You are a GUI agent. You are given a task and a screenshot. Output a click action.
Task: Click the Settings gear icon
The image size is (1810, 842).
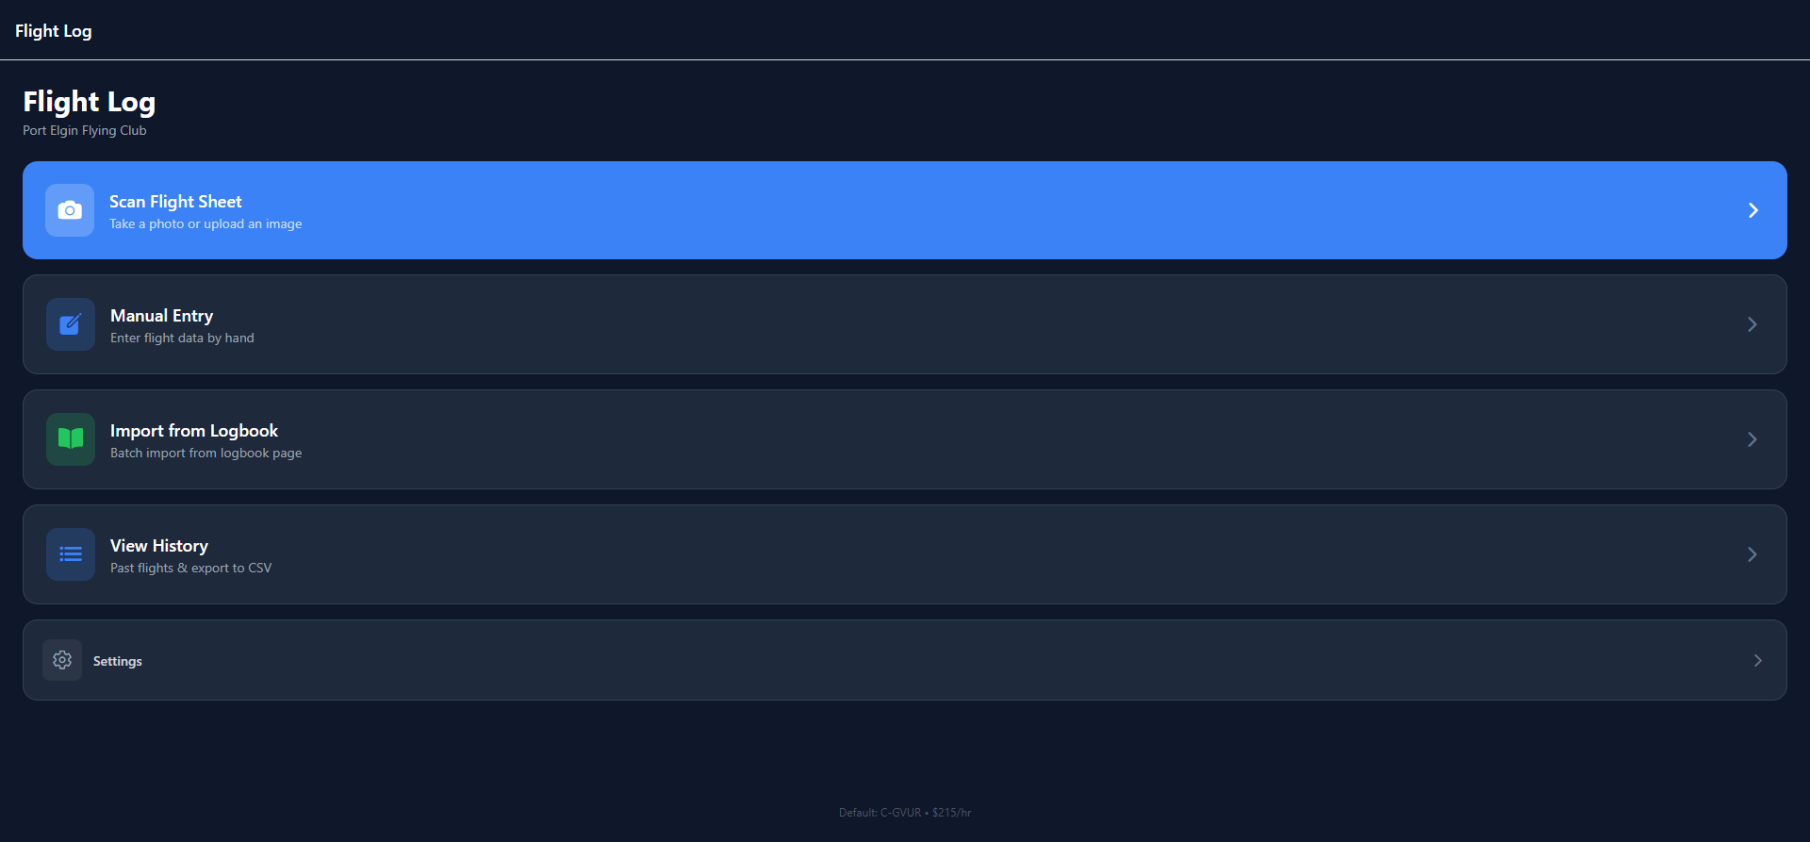[62, 660]
